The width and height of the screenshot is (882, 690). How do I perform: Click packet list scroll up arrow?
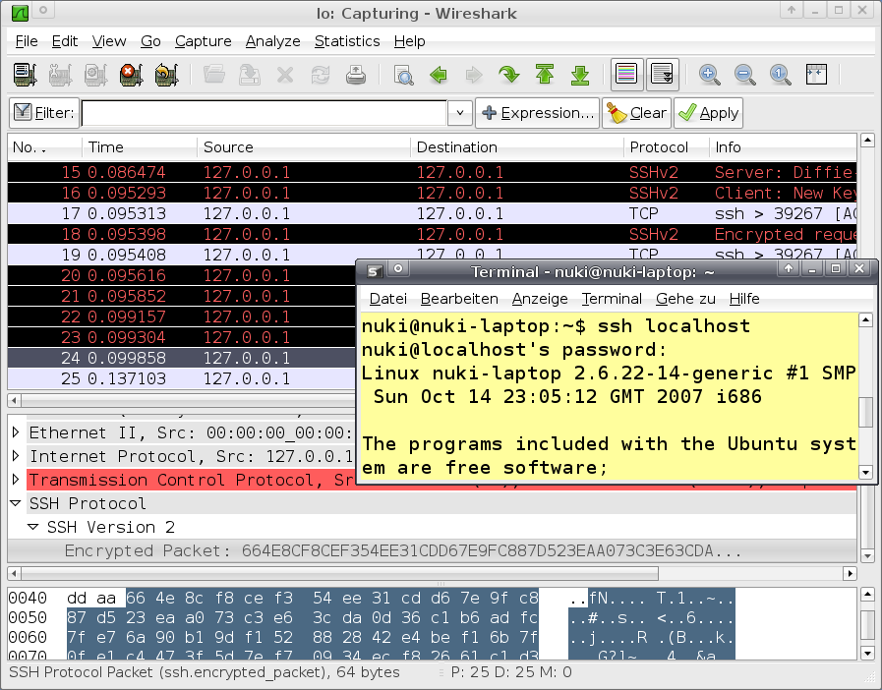point(867,140)
